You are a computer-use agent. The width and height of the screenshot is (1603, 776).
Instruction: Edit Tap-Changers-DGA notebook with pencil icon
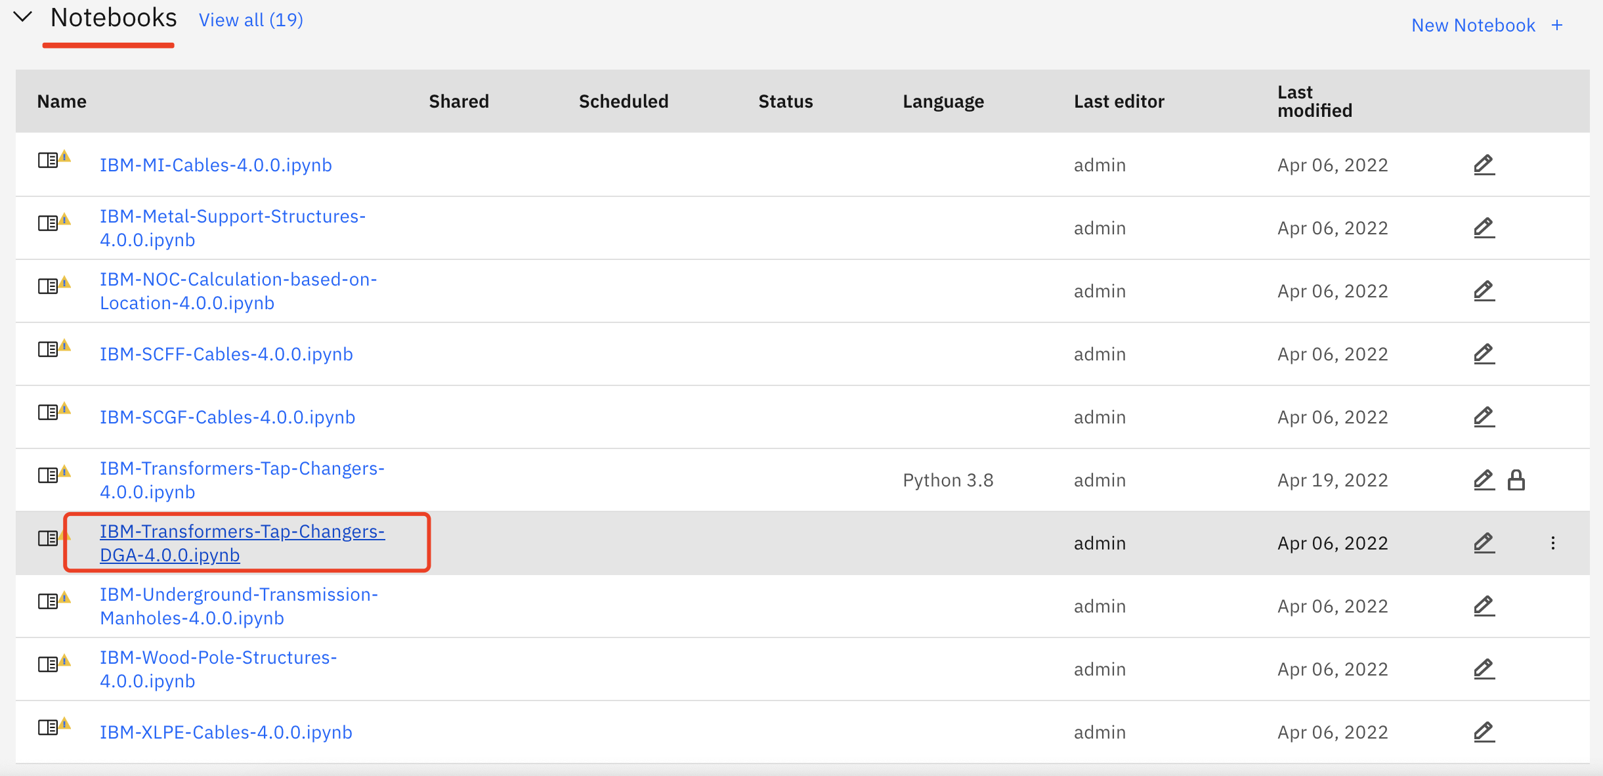(1484, 543)
